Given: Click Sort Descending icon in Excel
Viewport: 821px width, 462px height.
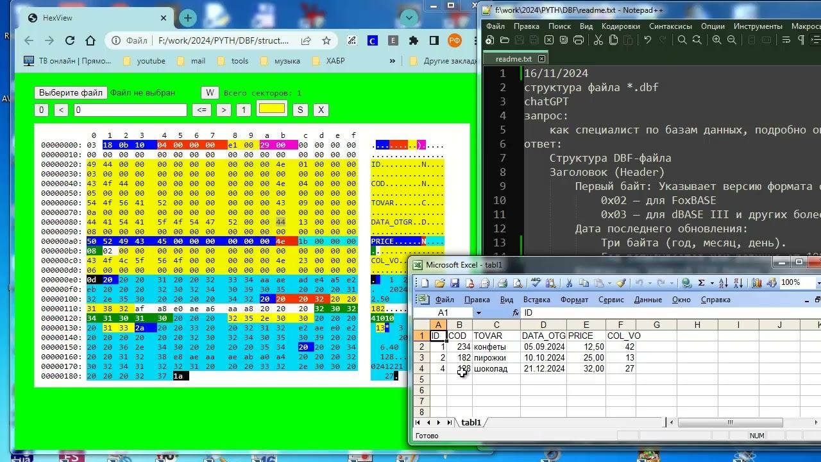Looking at the screenshot, I should point(738,283).
